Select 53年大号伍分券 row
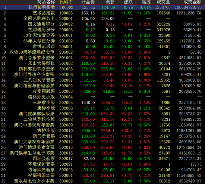 pyautogui.click(x=102, y=41)
